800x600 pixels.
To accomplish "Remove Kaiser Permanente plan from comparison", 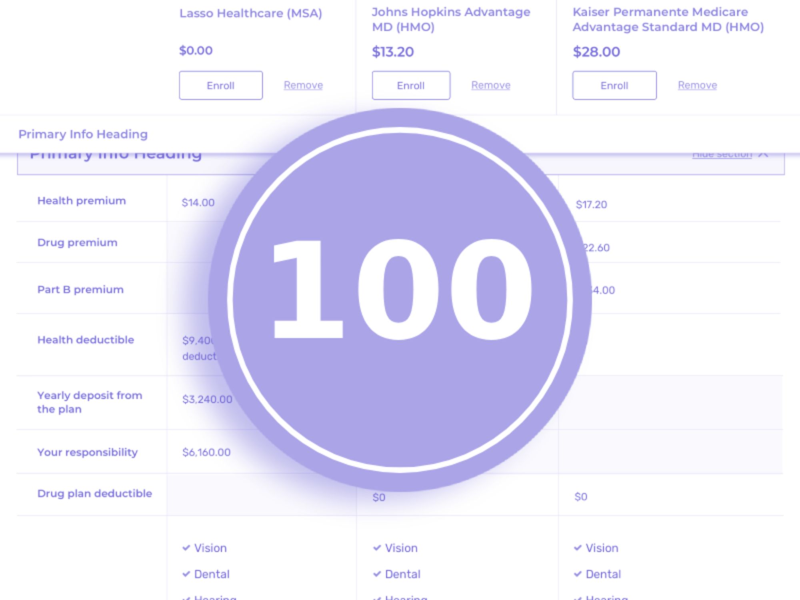I will click(697, 85).
